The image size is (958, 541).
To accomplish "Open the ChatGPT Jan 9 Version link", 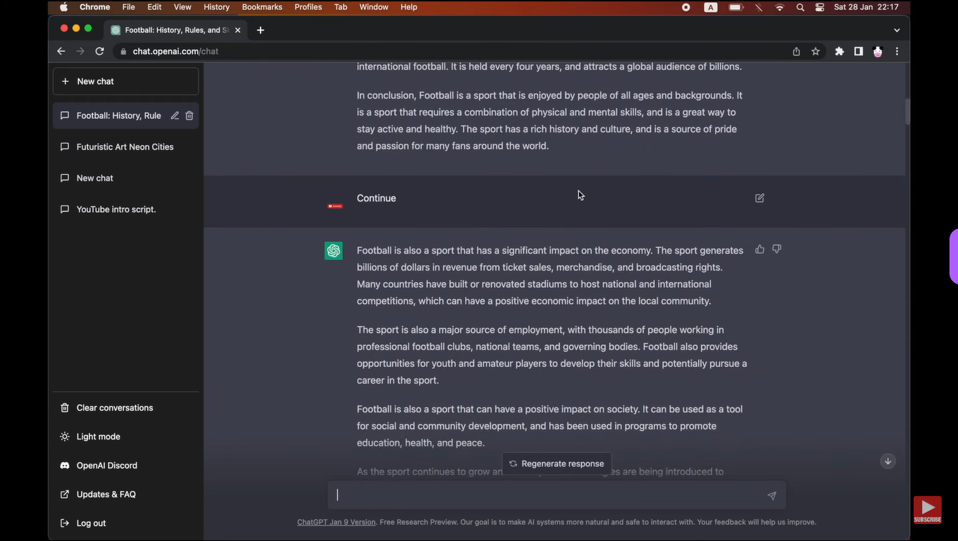I will 336,522.
